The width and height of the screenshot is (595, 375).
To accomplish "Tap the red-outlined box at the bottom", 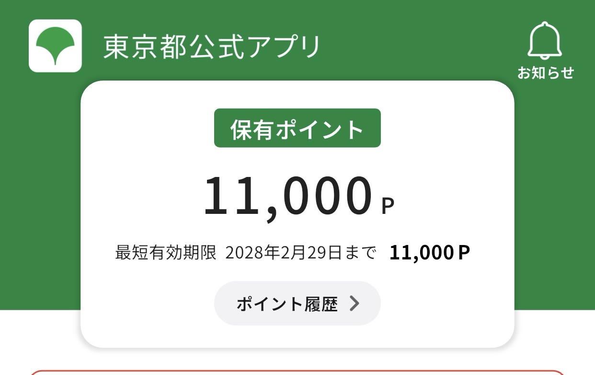I will click(297, 372).
